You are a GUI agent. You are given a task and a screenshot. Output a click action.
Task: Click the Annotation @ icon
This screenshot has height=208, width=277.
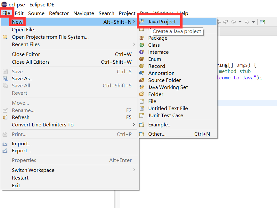click(142, 73)
